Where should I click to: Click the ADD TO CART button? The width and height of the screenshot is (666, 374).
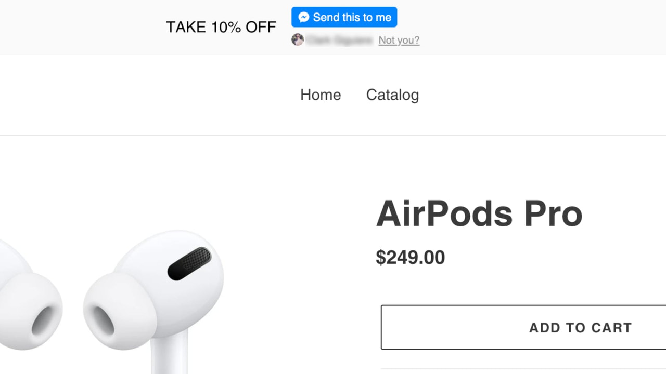coord(580,327)
